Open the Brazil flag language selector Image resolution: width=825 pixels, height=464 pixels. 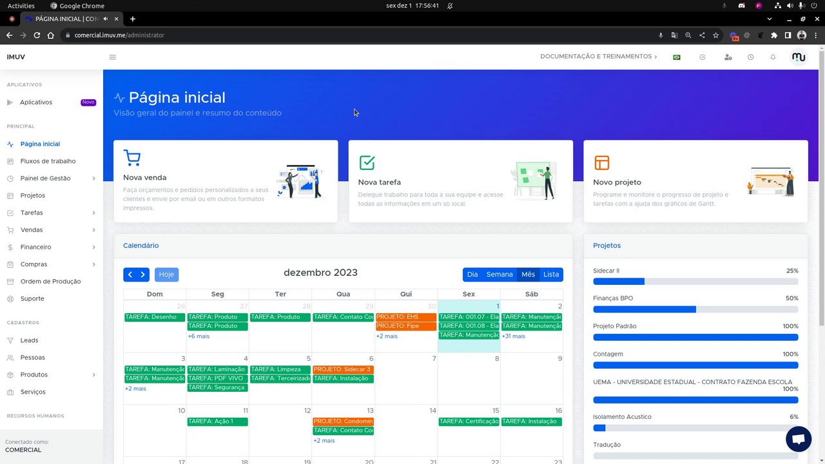tap(677, 57)
